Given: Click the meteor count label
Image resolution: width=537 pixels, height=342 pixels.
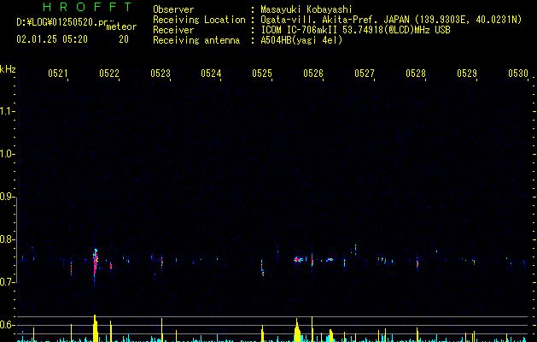Looking at the screenshot, I should 121,27.
